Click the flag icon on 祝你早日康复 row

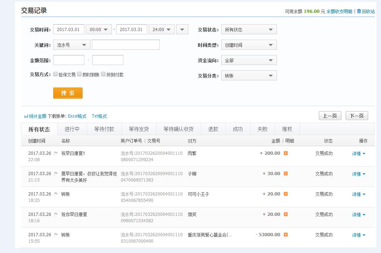pyautogui.click(x=56, y=215)
